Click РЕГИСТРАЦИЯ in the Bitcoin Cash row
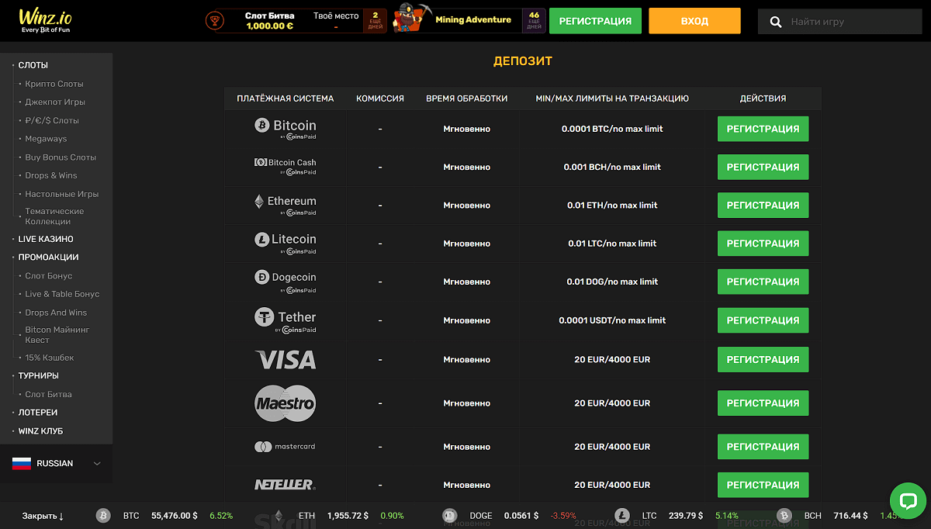931x529 pixels. pos(763,167)
